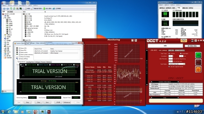Image resolution: width=204 pixels, height=114 pixels.
Task: Go forward with AIDA64 blue right arrow
Action: (x=8, y=9)
